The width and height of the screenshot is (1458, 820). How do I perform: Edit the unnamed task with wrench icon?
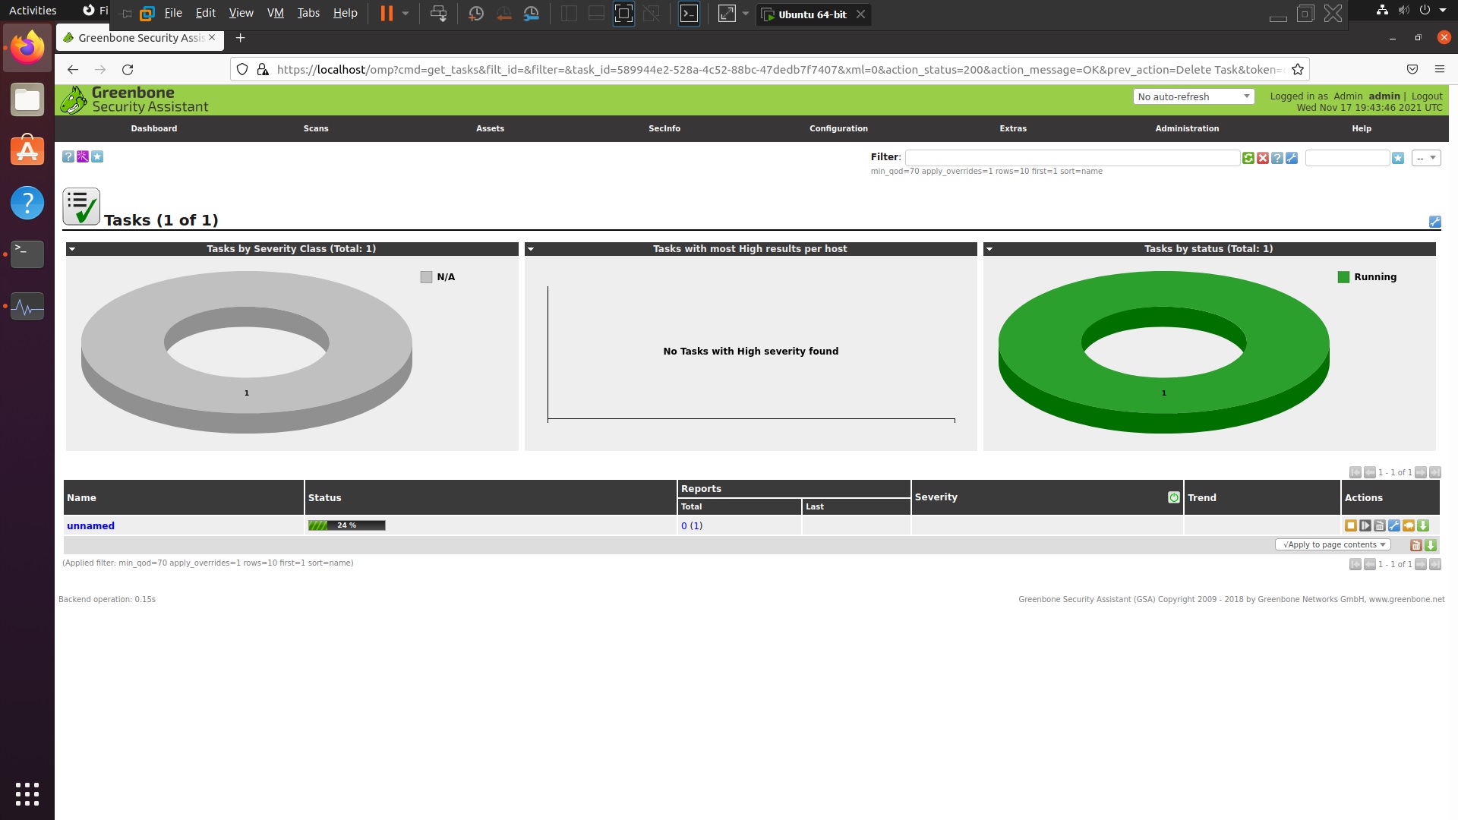1393,525
